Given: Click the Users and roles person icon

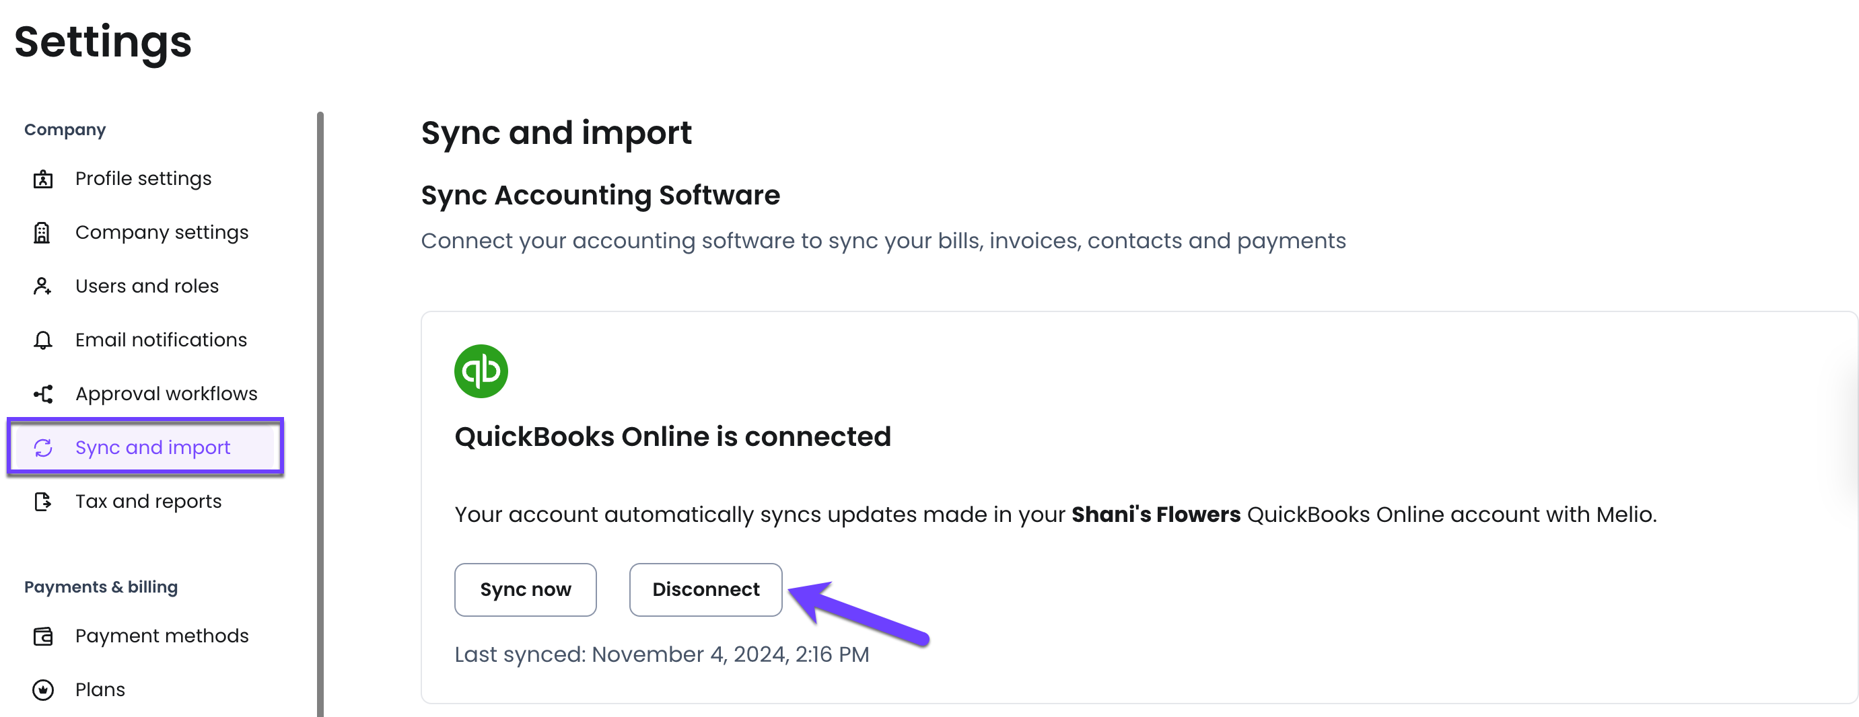Looking at the screenshot, I should (x=42, y=287).
